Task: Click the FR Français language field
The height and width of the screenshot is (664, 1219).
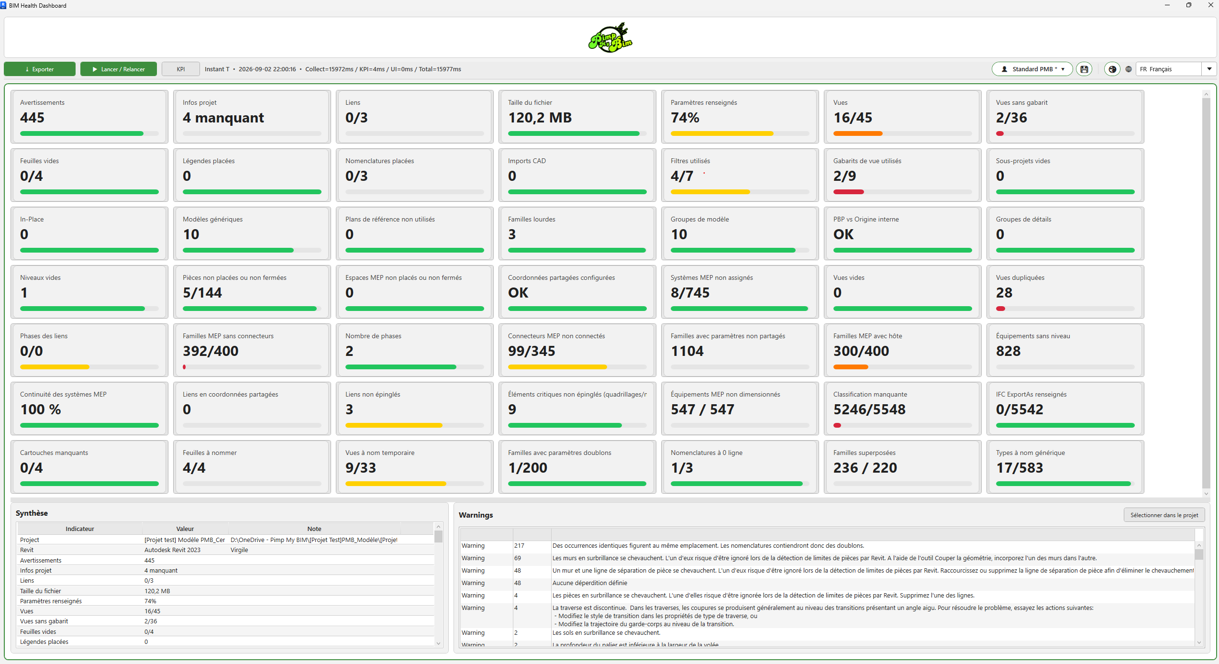Action: click(x=1169, y=69)
